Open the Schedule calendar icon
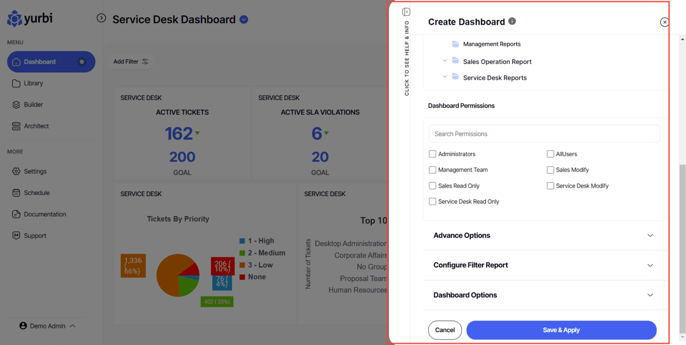This screenshot has height=345, width=686. (x=16, y=193)
